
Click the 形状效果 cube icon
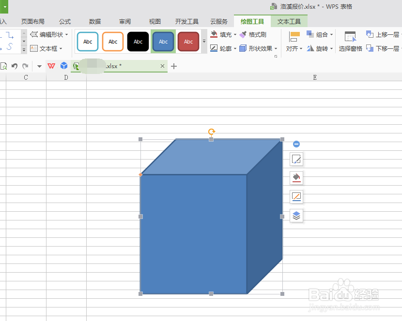click(243, 48)
